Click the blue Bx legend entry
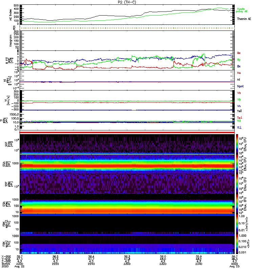This screenshot has width=254, height=271. [x=239, y=66]
